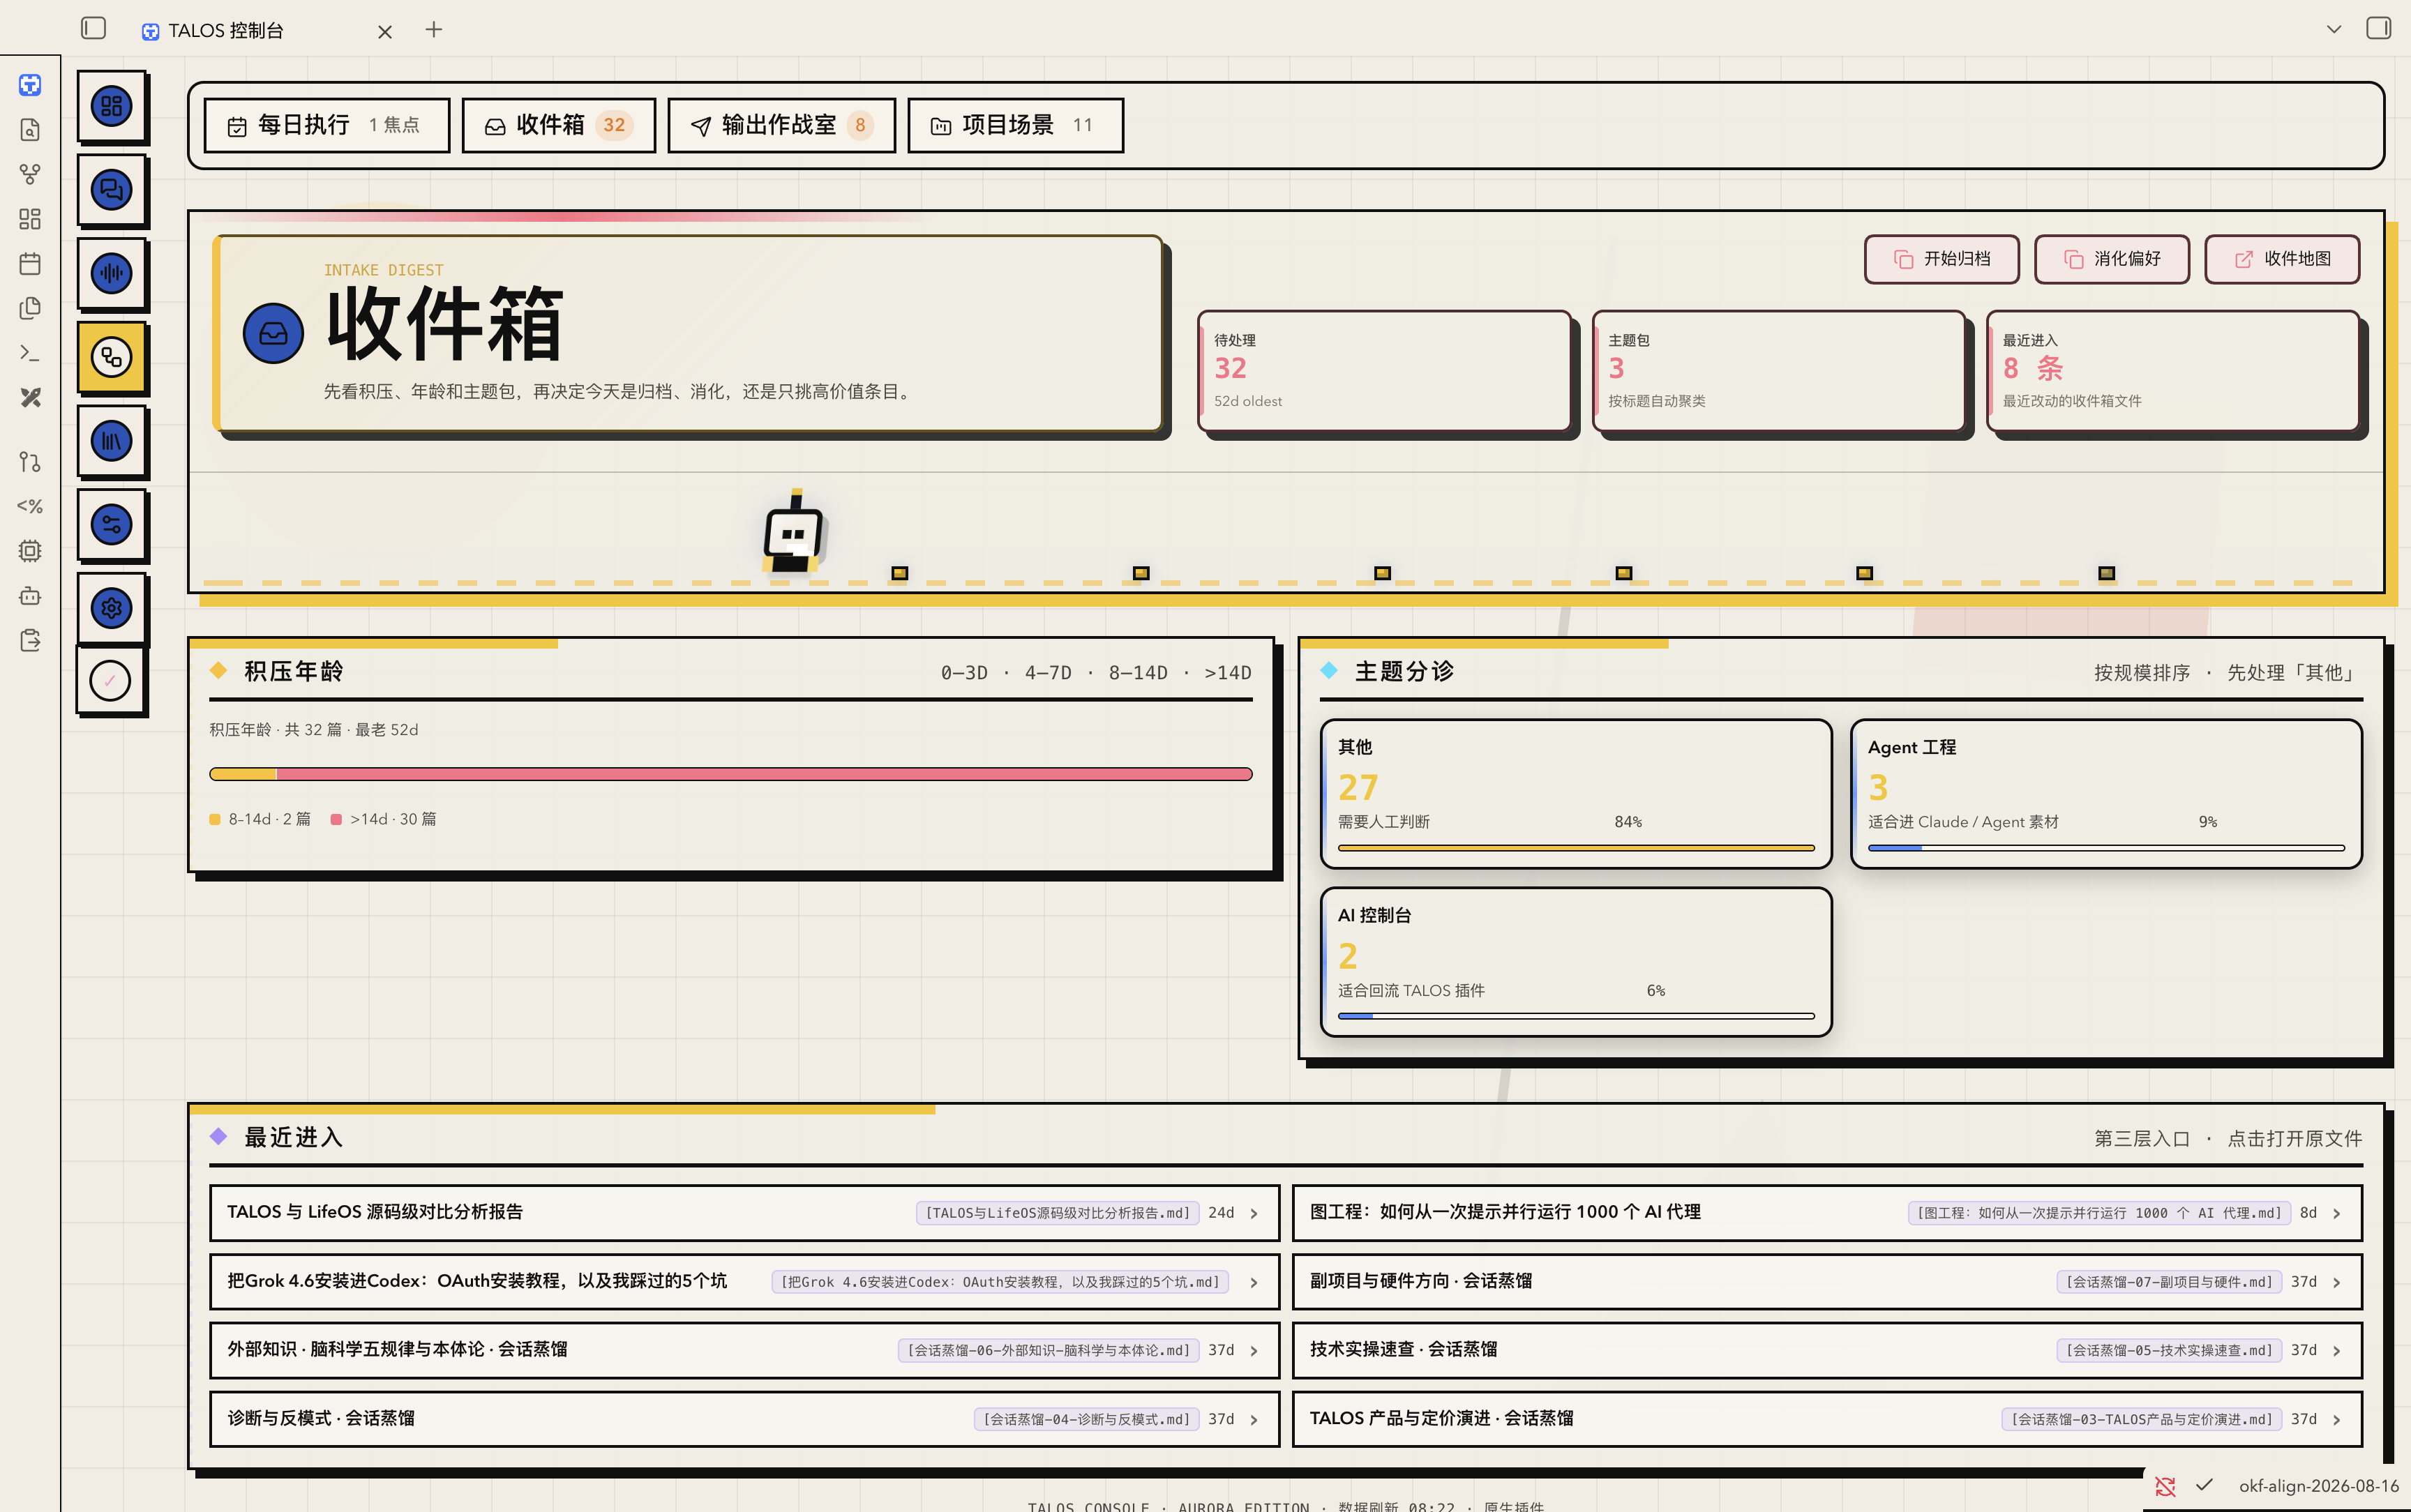Image resolution: width=2411 pixels, height=1512 pixels.
Task: Click the robot mascot on the track
Action: point(794,532)
